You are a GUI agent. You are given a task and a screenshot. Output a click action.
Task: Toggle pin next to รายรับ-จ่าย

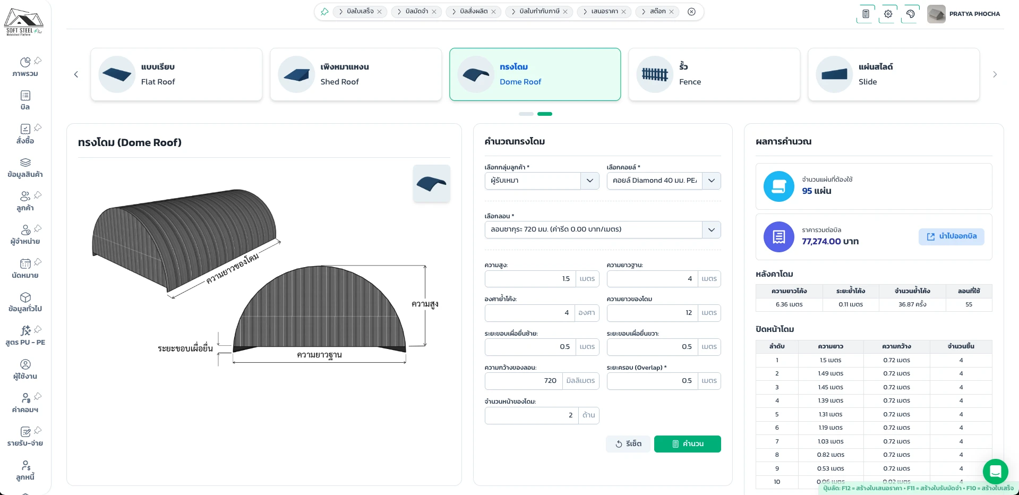[x=38, y=430]
